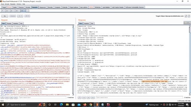191x107 pixels.
Task: Open the Intruder menu
Action: click(7, 4)
